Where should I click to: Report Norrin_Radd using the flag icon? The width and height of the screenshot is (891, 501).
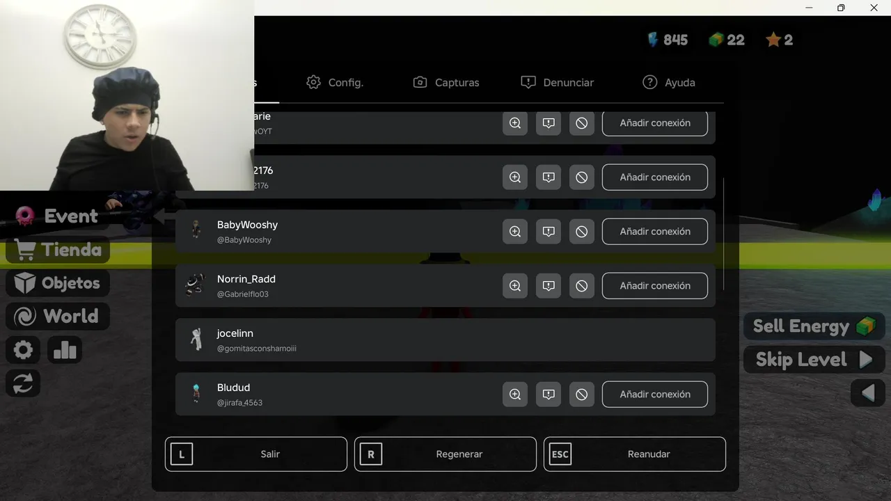click(549, 286)
